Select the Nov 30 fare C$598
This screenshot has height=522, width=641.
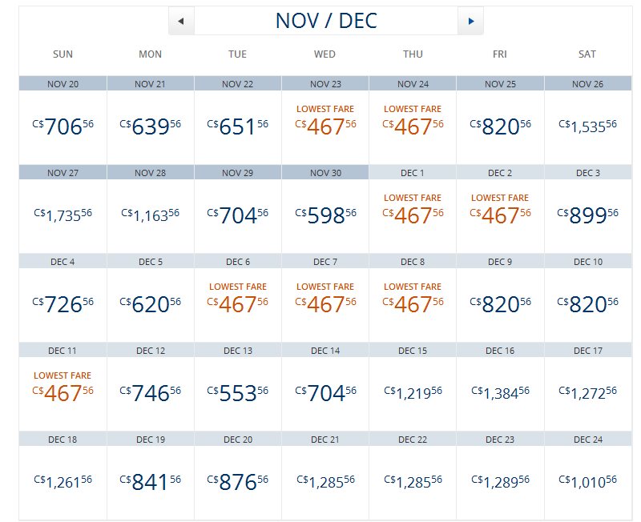click(325, 215)
